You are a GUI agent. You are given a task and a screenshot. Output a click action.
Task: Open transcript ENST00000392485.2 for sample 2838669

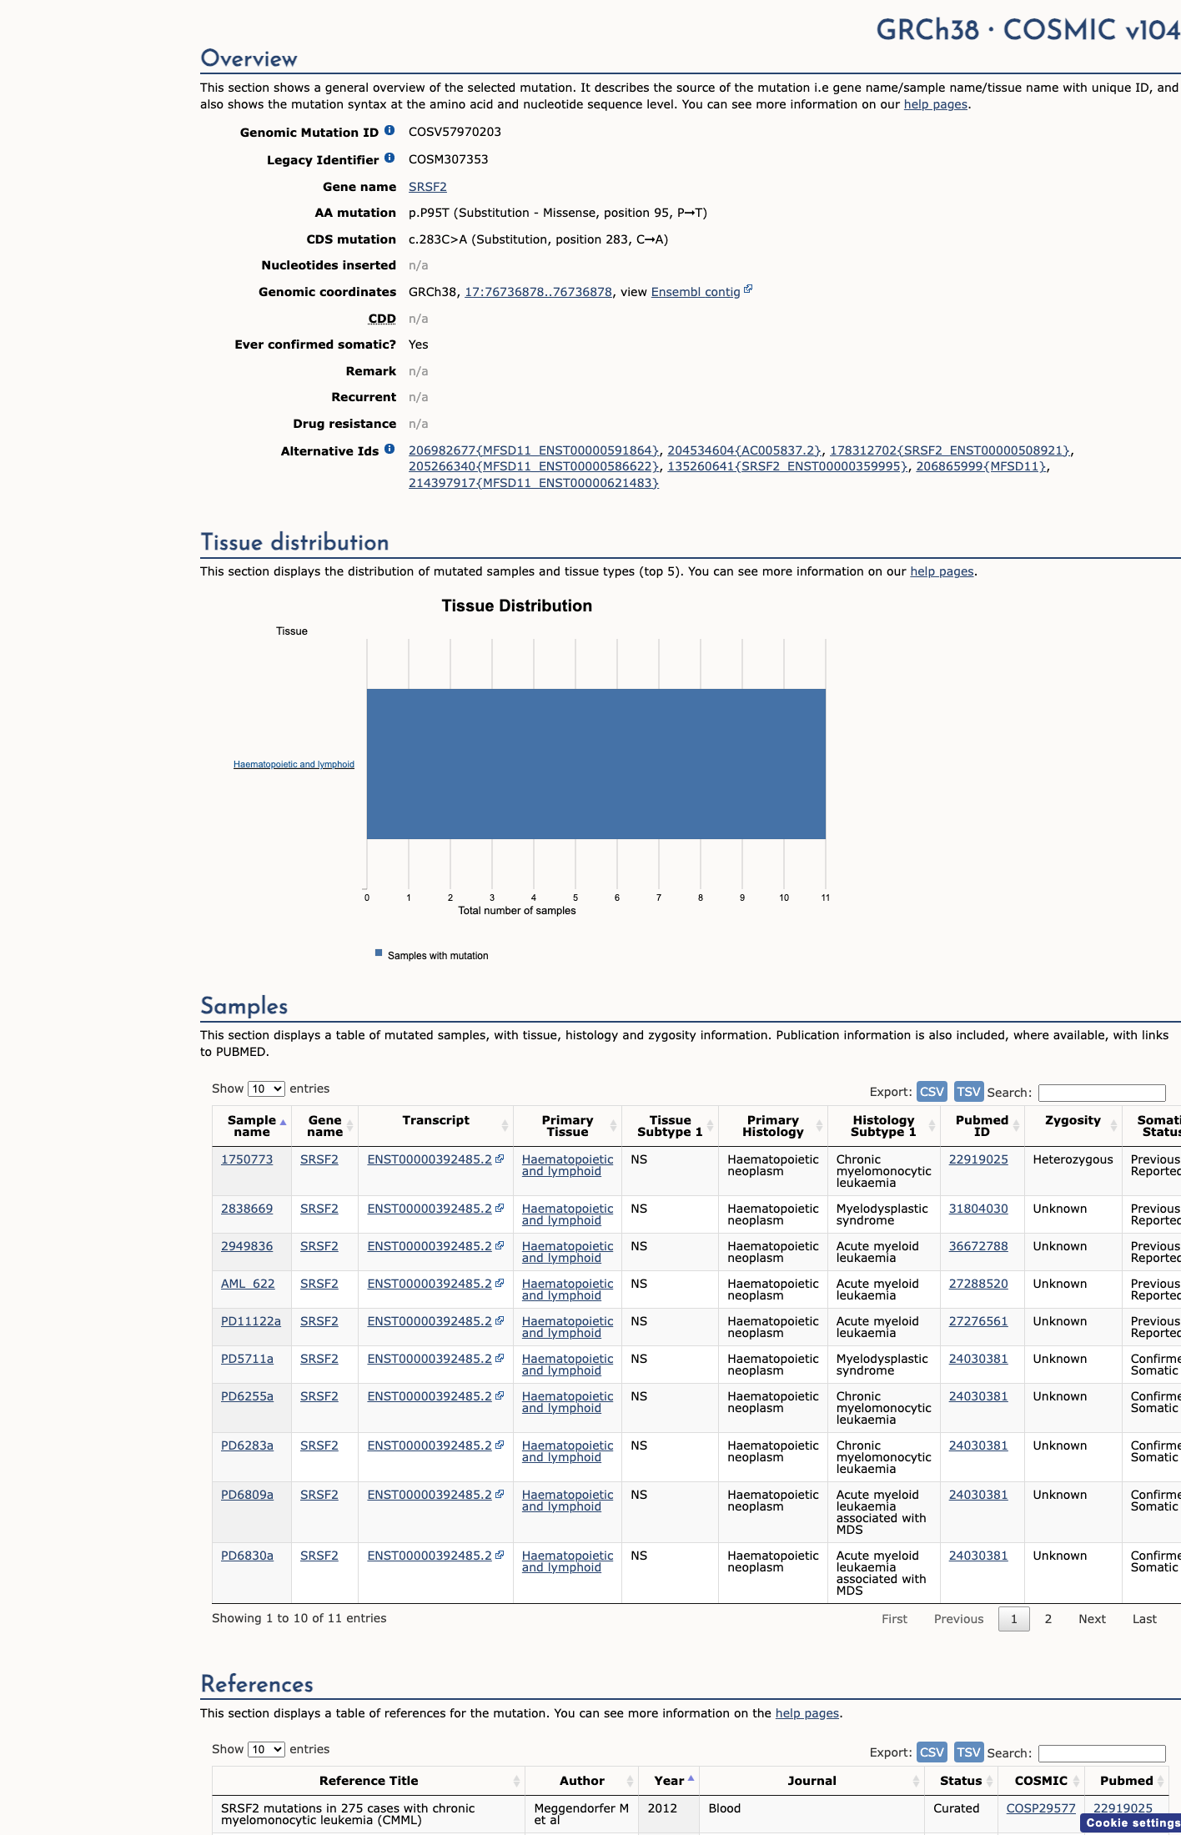[x=430, y=1209]
